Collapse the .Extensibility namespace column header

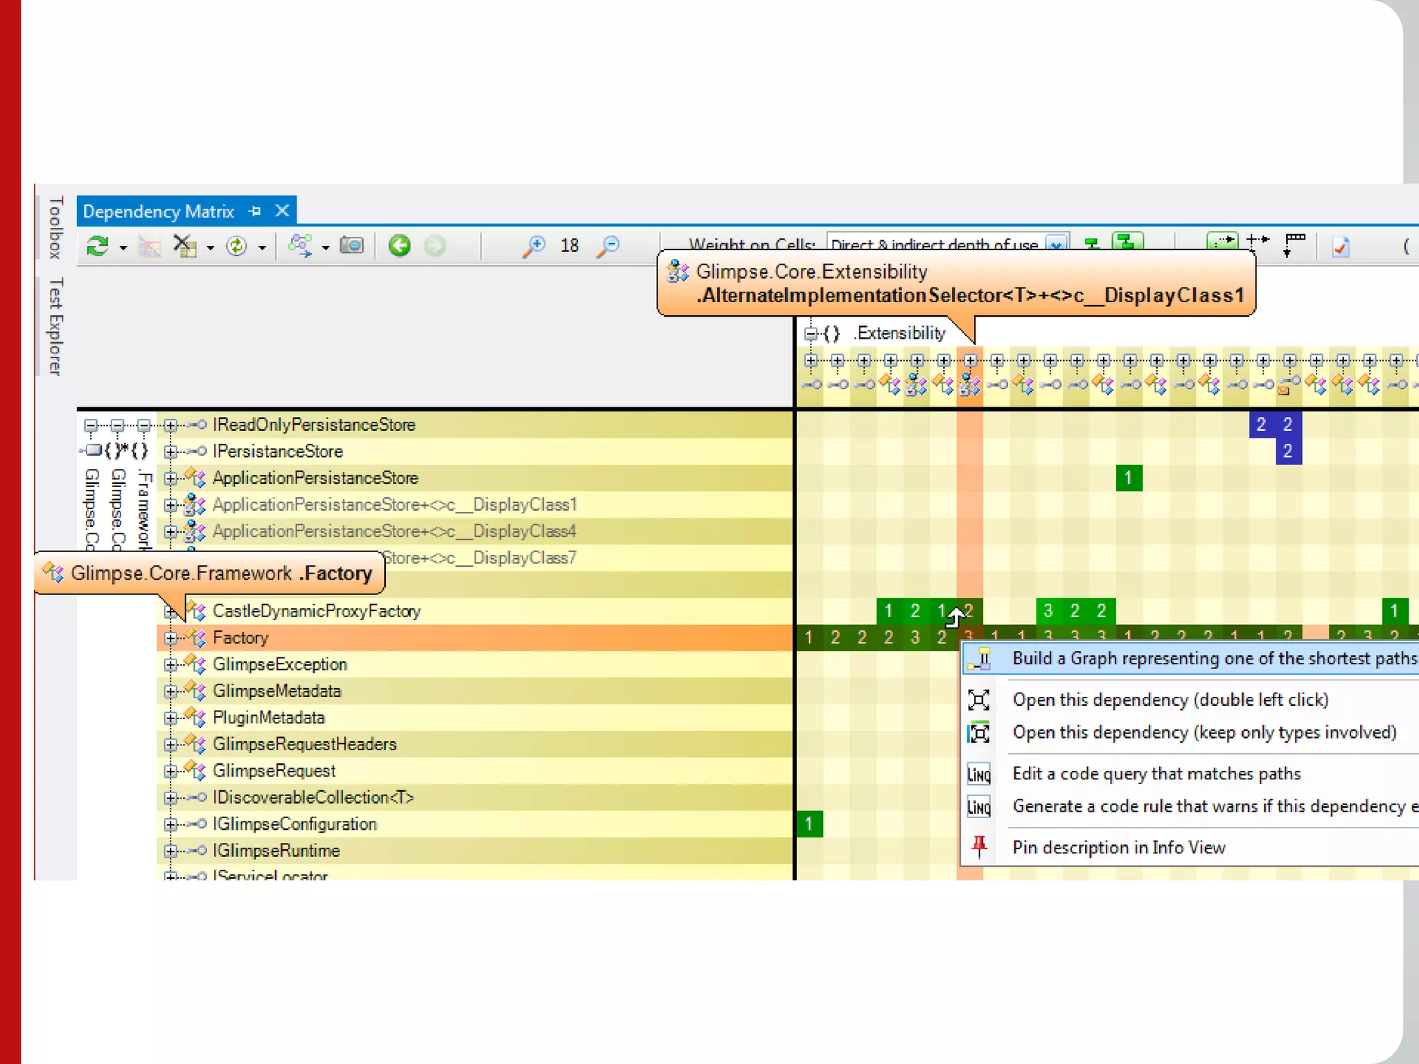811,334
